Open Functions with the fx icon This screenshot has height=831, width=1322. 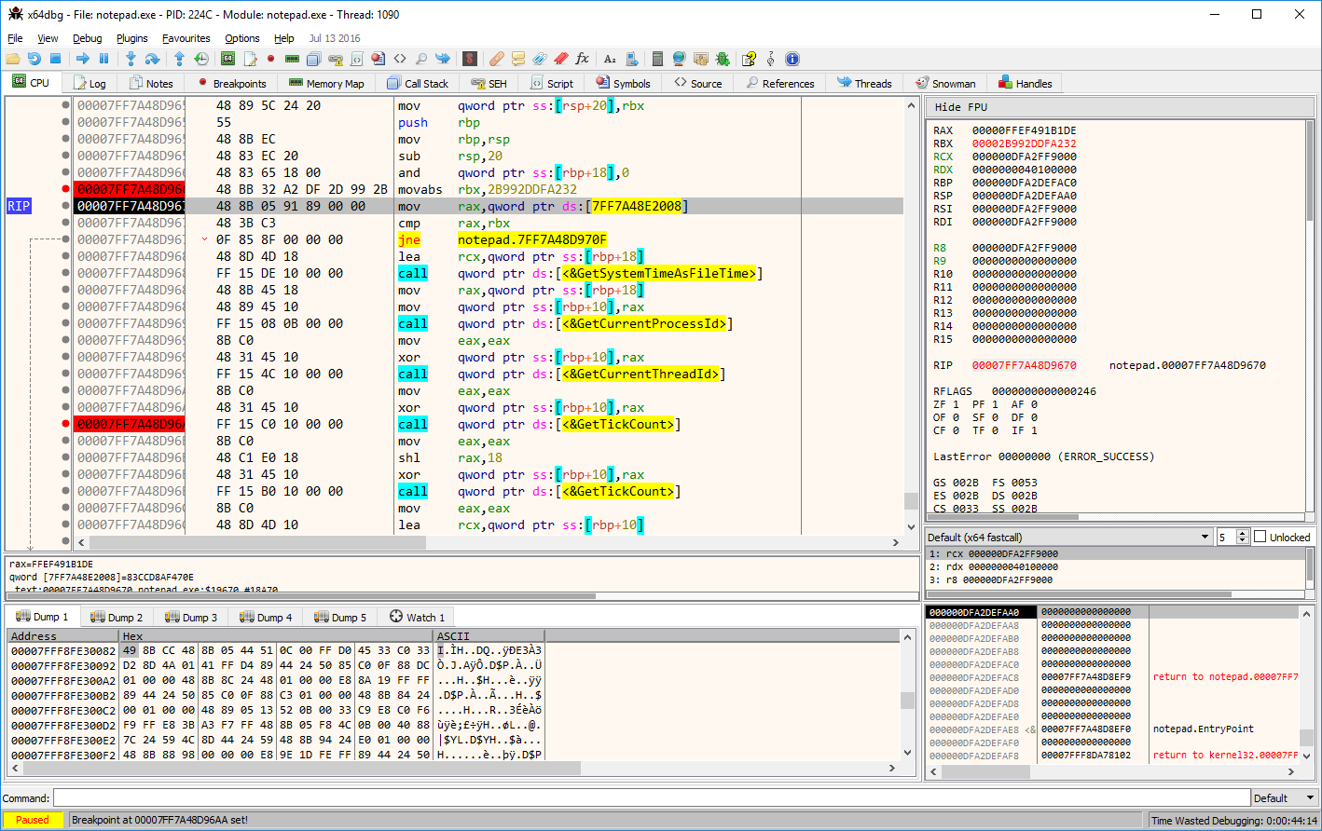582,59
